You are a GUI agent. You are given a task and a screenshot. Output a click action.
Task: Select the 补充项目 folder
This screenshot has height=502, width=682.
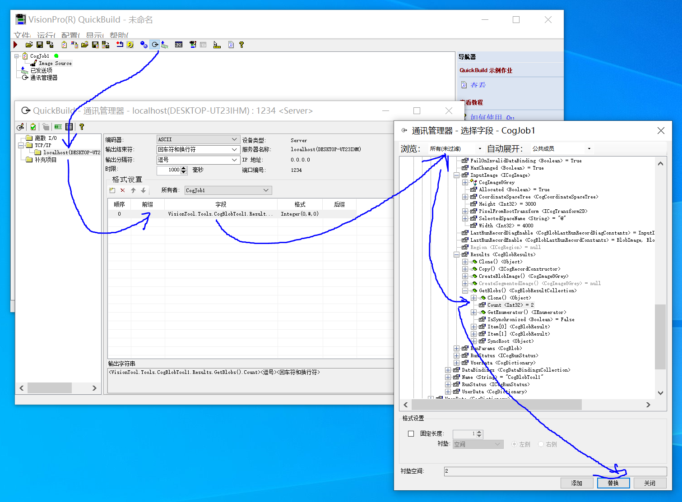[x=46, y=160]
